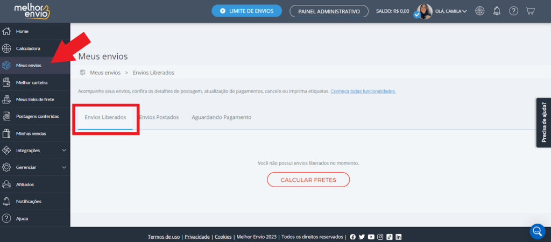Screen dimensions: 551x242
Task: Check the notifications bell in header
Action: tap(497, 11)
